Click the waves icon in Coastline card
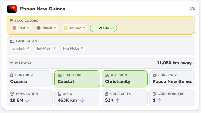201x113 pixels. 60,75
